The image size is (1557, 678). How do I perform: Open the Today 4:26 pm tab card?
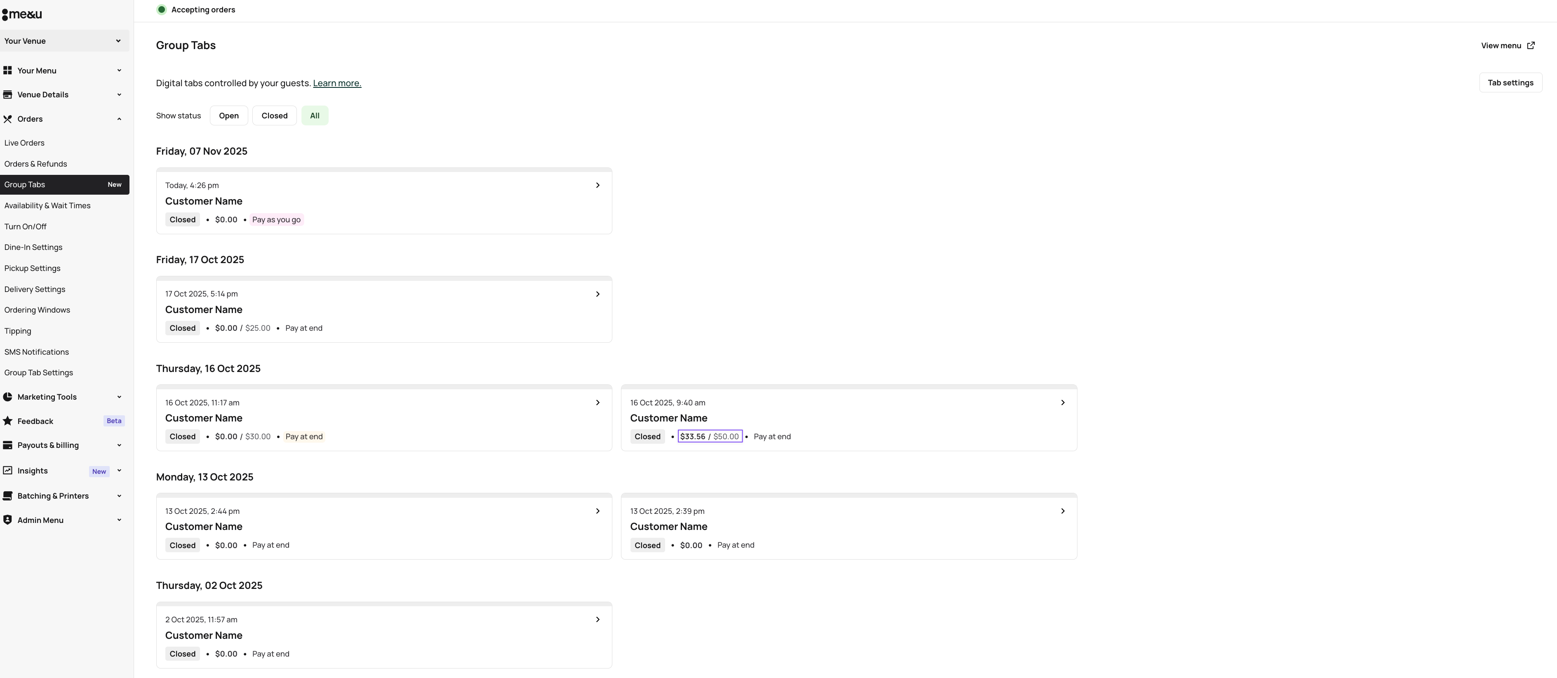pyautogui.click(x=384, y=202)
